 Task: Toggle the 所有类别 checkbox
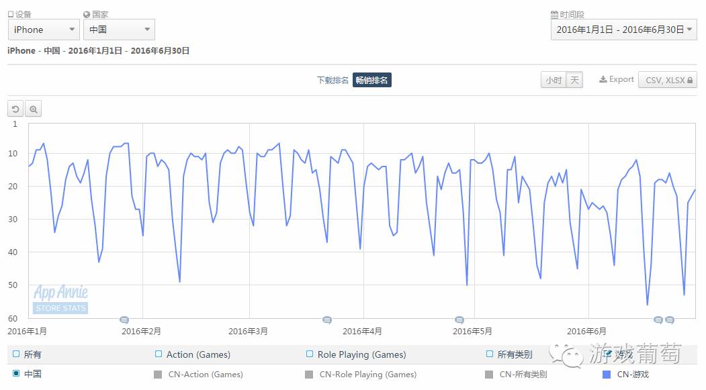pyautogui.click(x=490, y=354)
